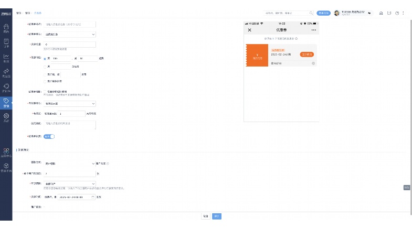Click the user avatar picture in the header
The height and width of the screenshot is (229, 412).
point(337,13)
